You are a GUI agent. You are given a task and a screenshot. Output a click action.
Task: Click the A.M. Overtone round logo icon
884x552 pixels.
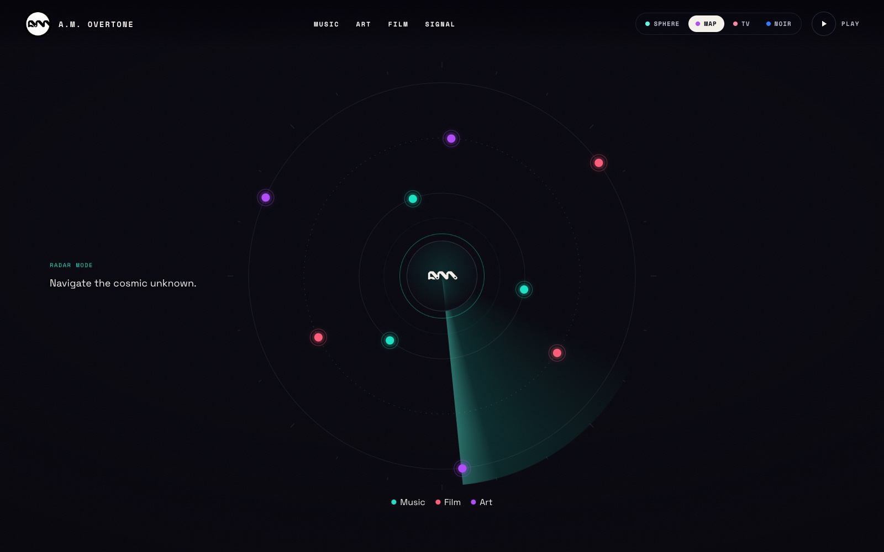click(x=38, y=24)
